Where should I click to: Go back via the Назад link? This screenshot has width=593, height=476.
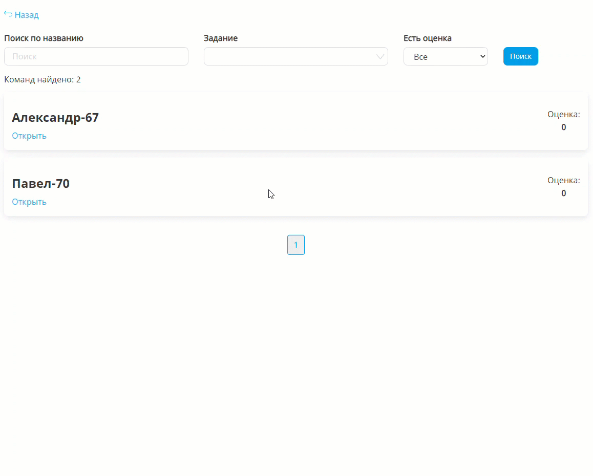pyautogui.click(x=27, y=15)
